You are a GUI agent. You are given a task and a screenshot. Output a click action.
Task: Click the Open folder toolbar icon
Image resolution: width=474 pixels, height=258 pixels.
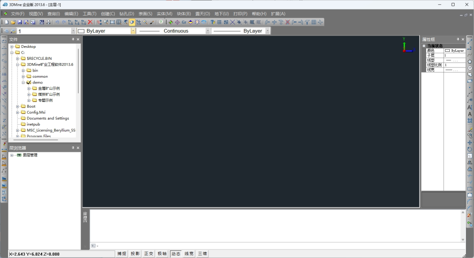(13, 22)
